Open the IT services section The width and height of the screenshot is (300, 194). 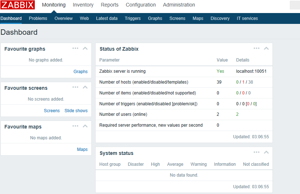(x=247, y=18)
